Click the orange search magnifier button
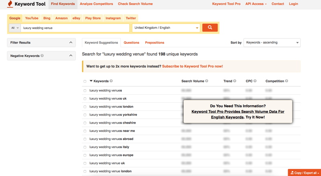This screenshot has width=321, height=176. click(210, 28)
